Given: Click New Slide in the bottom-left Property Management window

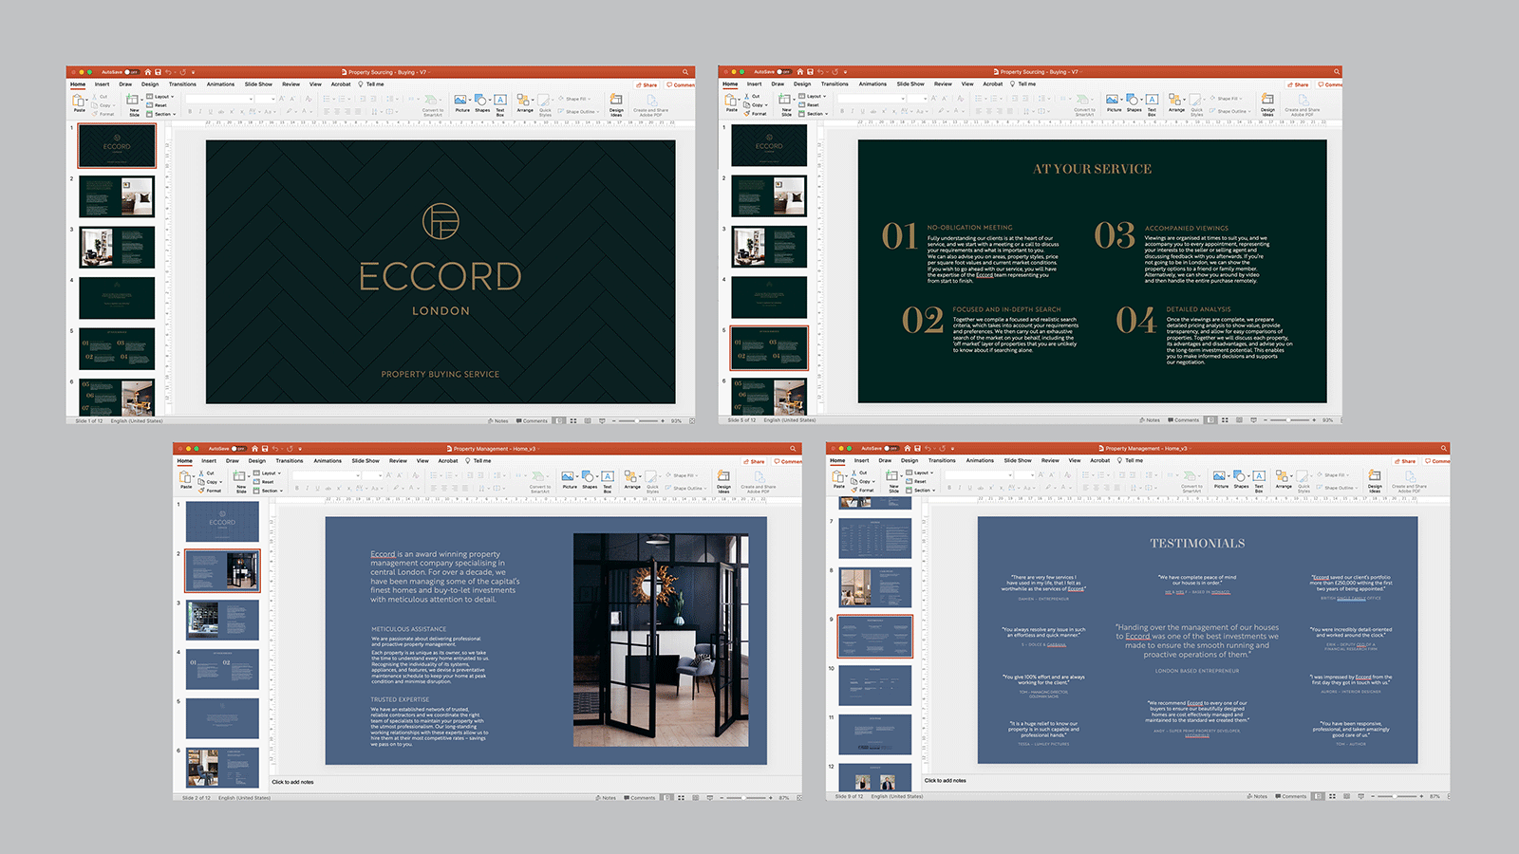Looking at the screenshot, I should [x=240, y=480].
